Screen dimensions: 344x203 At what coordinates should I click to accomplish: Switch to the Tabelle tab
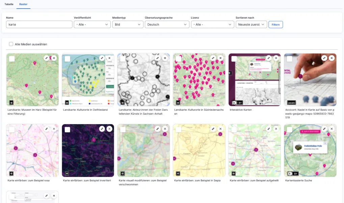(x=9, y=4)
